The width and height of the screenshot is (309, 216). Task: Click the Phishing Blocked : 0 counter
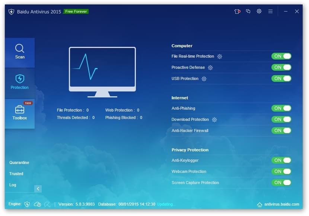point(124,117)
